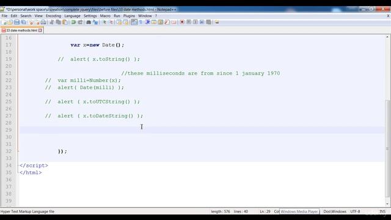Open the Macro menu

pyautogui.click(x=105, y=16)
